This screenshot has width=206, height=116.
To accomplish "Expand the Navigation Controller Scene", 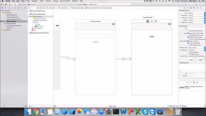I will tap(29, 33).
